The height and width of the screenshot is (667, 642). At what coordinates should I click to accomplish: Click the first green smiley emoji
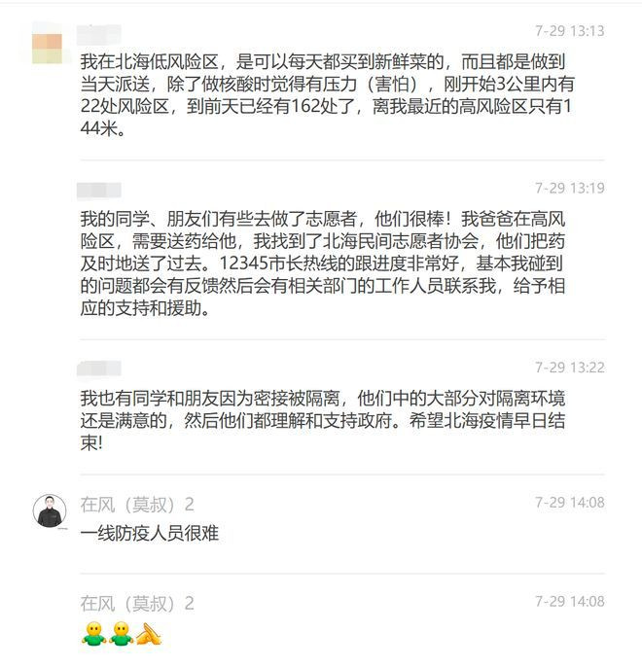point(93,633)
